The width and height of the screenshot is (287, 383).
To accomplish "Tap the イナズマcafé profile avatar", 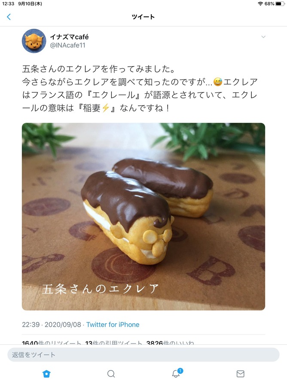I will (34, 41).
